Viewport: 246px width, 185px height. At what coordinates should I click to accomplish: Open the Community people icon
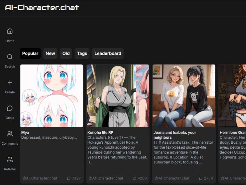click(10, 134)
